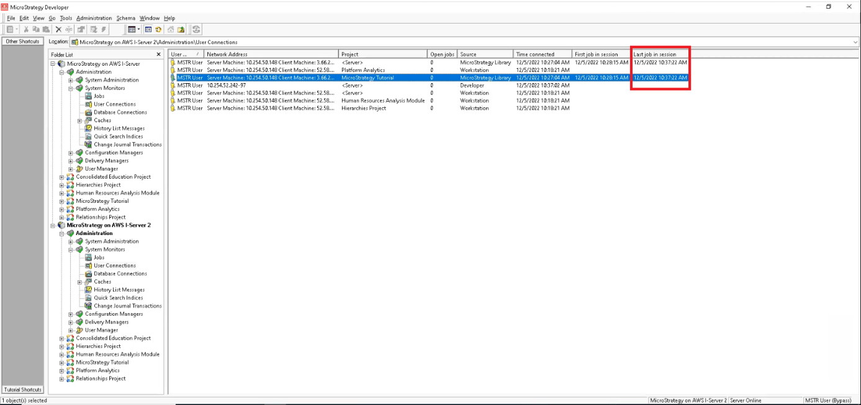This screenshot has height=405, width=861.
Task: Expand Delivery Managers under AWS I-Server 2
Action: (71, 322)
